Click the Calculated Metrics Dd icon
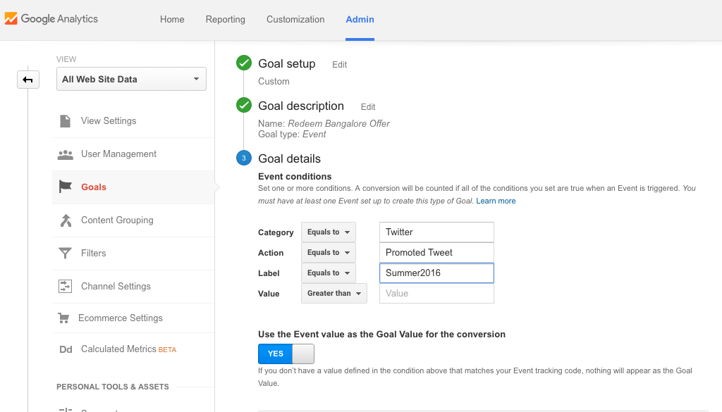 66,350
